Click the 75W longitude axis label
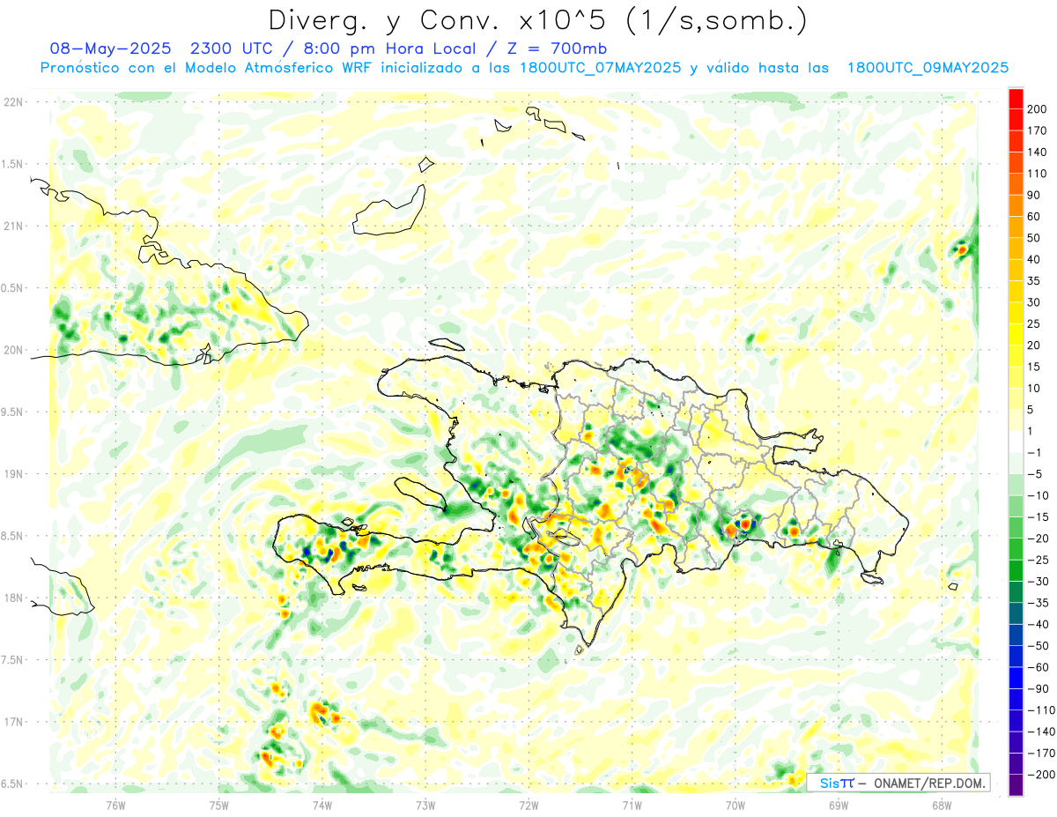 218,804
